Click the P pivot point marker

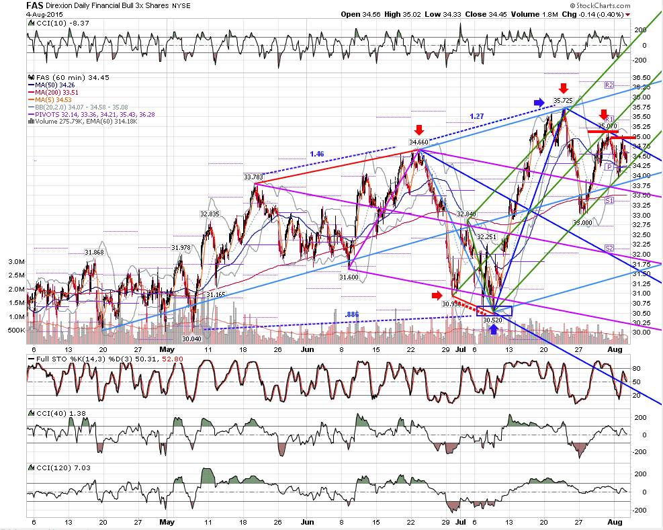[x=609, y=167]
